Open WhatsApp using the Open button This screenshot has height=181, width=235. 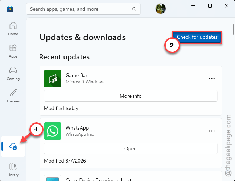tap(131, 148)
